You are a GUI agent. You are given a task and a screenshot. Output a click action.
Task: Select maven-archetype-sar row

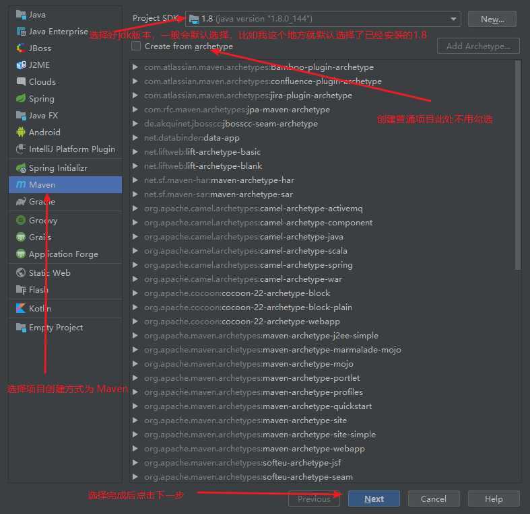(322, 194)
